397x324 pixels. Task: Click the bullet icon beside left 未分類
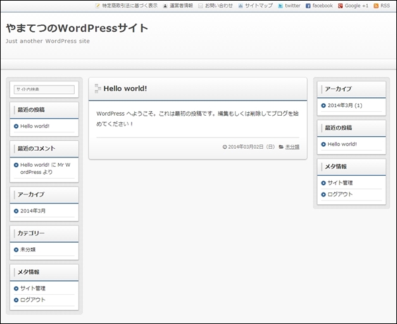(x=16, y=250)
